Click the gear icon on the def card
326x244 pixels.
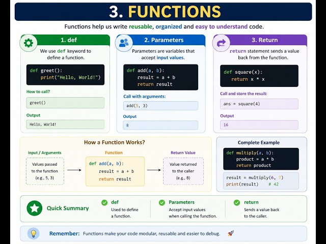[29, 43]
